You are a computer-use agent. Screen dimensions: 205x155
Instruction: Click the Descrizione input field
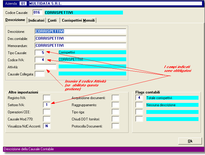(x=81, y=31)
